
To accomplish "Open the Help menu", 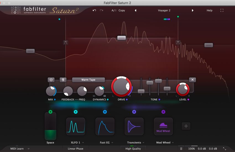I will (x=210, y=11).
